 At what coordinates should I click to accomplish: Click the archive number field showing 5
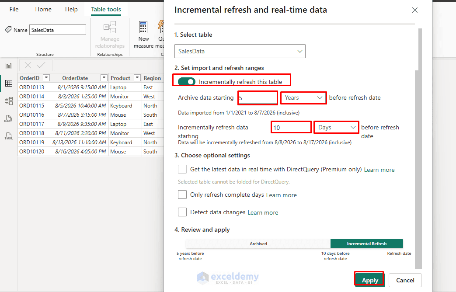(x=258, y=98)
